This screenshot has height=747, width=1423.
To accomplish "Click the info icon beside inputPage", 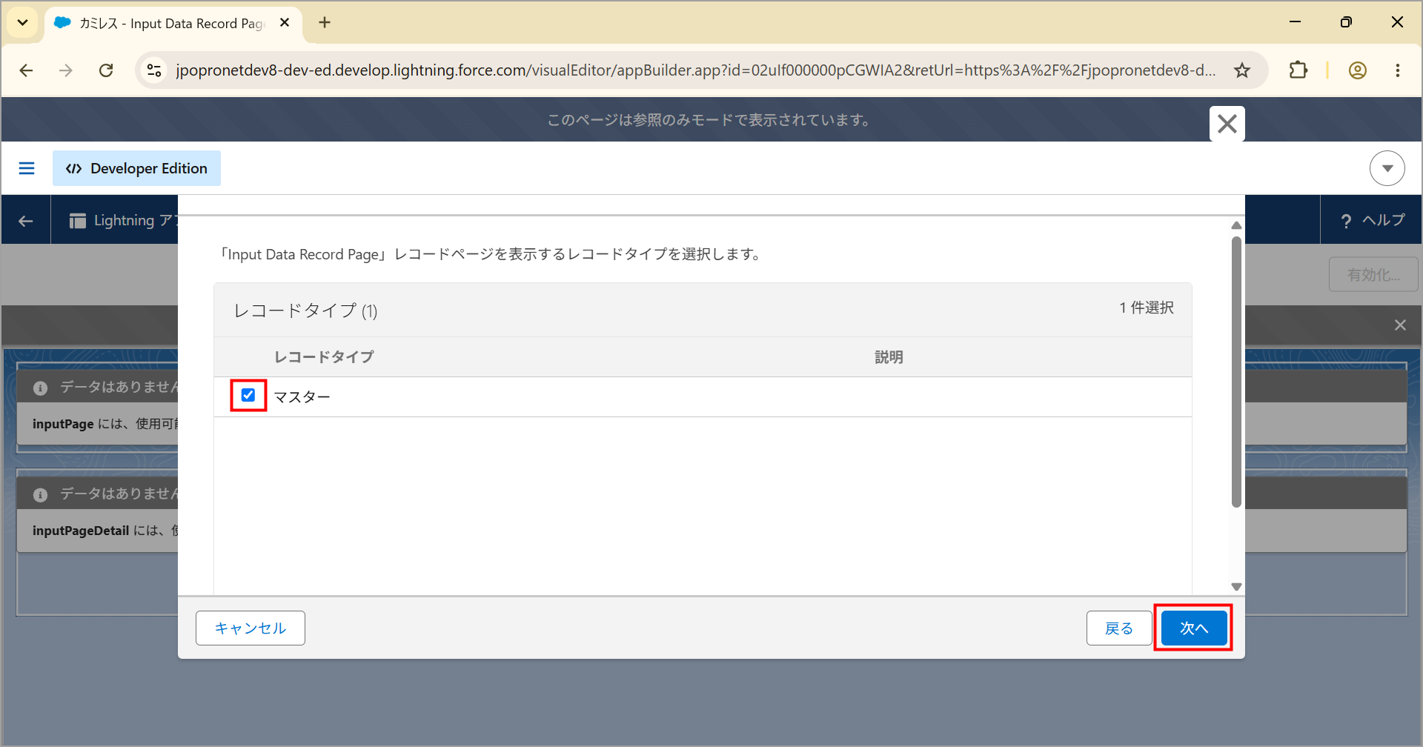I will [x=41, y=388].
